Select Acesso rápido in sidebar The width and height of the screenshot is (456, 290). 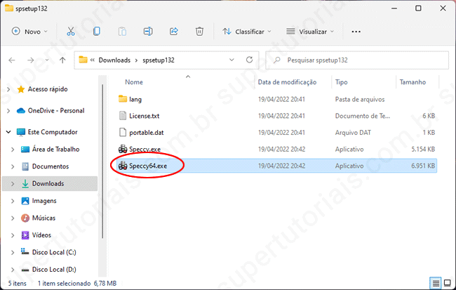(48, 89)
